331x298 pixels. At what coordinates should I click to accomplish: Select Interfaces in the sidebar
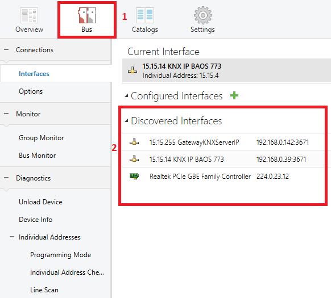(x=56, y=74)
